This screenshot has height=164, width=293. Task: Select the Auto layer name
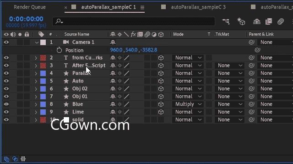click(78, 81)
